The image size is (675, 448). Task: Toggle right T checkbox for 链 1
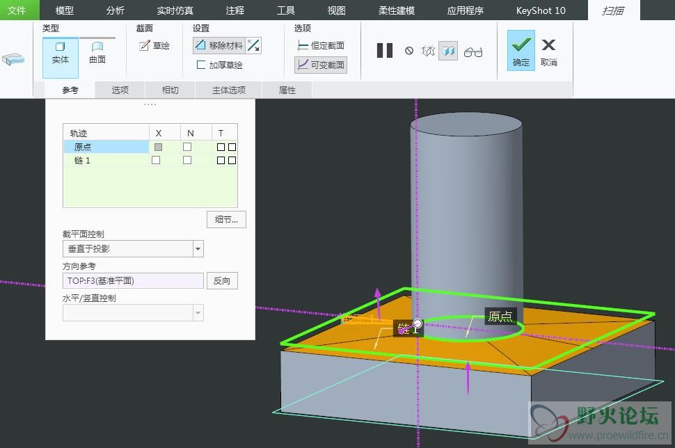pos(232,161)
